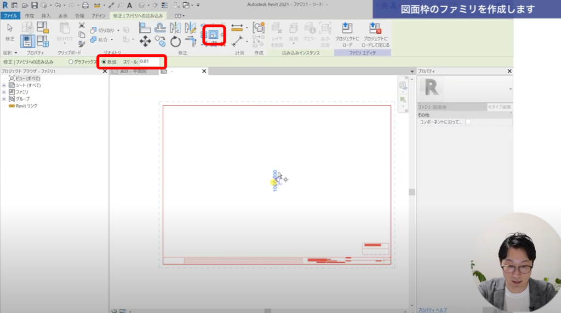Select the Scale tool in the ribbon
The width and height of the screenshot is (561, 313).
pos(211,36)
